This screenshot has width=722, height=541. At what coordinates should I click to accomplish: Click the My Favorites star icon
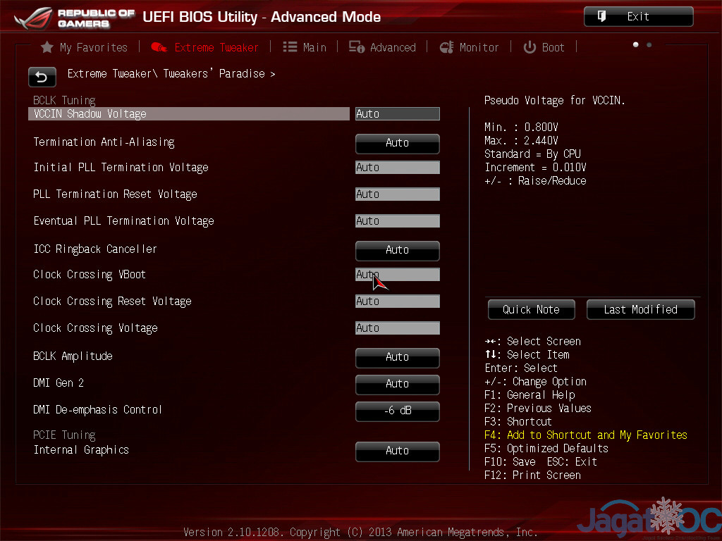click(47, 47)
